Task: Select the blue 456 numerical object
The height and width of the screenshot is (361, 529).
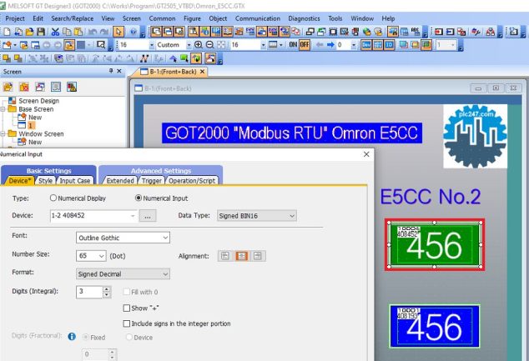Action: coord(435,326)
